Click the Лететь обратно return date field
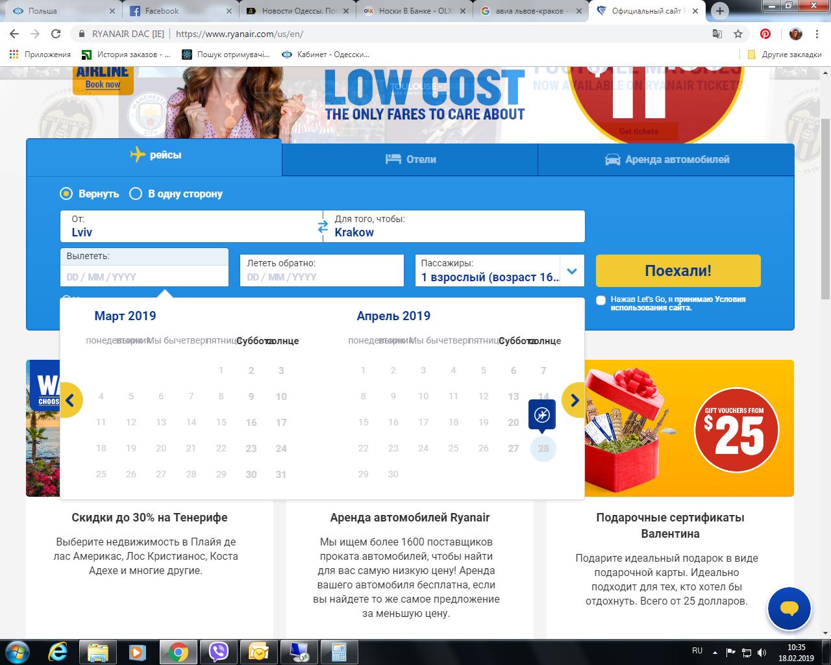This screenshot has width=831, height=665. [322, 271]
